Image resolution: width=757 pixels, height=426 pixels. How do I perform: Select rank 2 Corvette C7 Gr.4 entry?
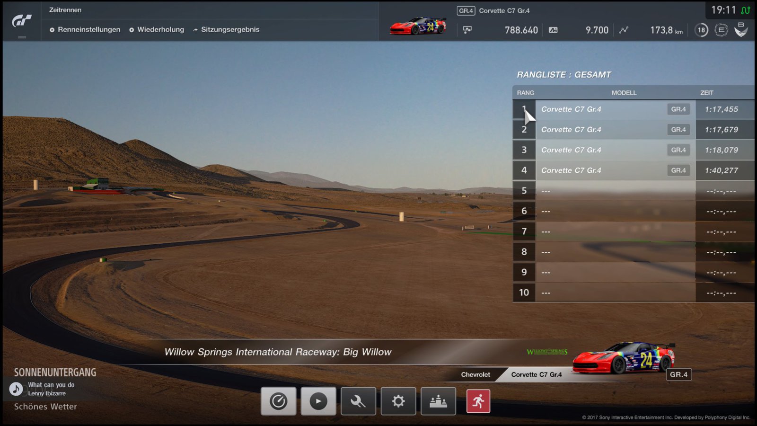click(x=634, y=130)
